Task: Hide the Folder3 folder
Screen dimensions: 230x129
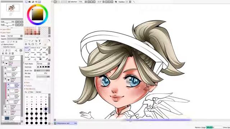Action: pos(5,79)
